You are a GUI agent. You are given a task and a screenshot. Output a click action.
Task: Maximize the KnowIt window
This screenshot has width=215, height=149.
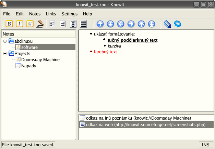[x=204, y=4]
